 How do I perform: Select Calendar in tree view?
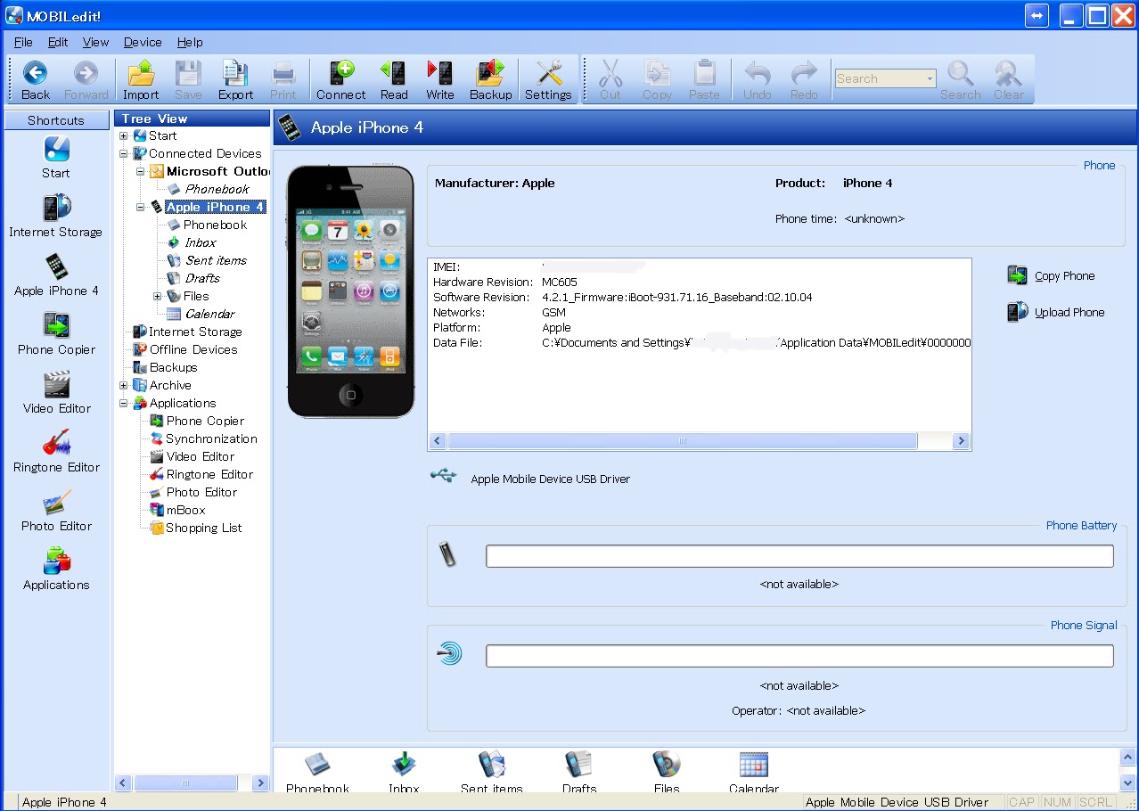pos(209,314)
